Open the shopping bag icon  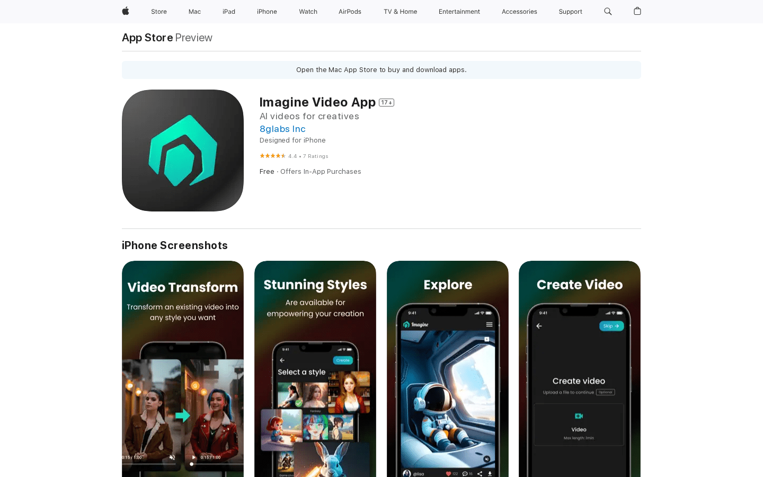click(637, 11)
